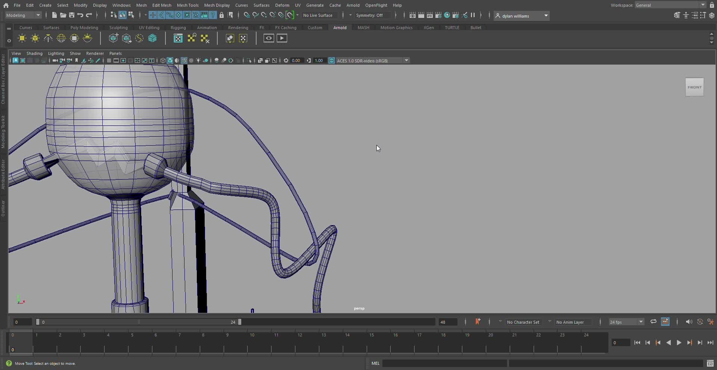Toggle loop playback on the range slider

point(653,322)
